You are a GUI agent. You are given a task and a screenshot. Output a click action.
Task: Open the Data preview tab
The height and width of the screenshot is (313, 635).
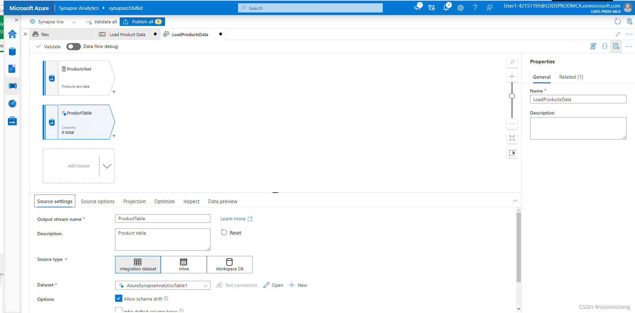[223, 201]
